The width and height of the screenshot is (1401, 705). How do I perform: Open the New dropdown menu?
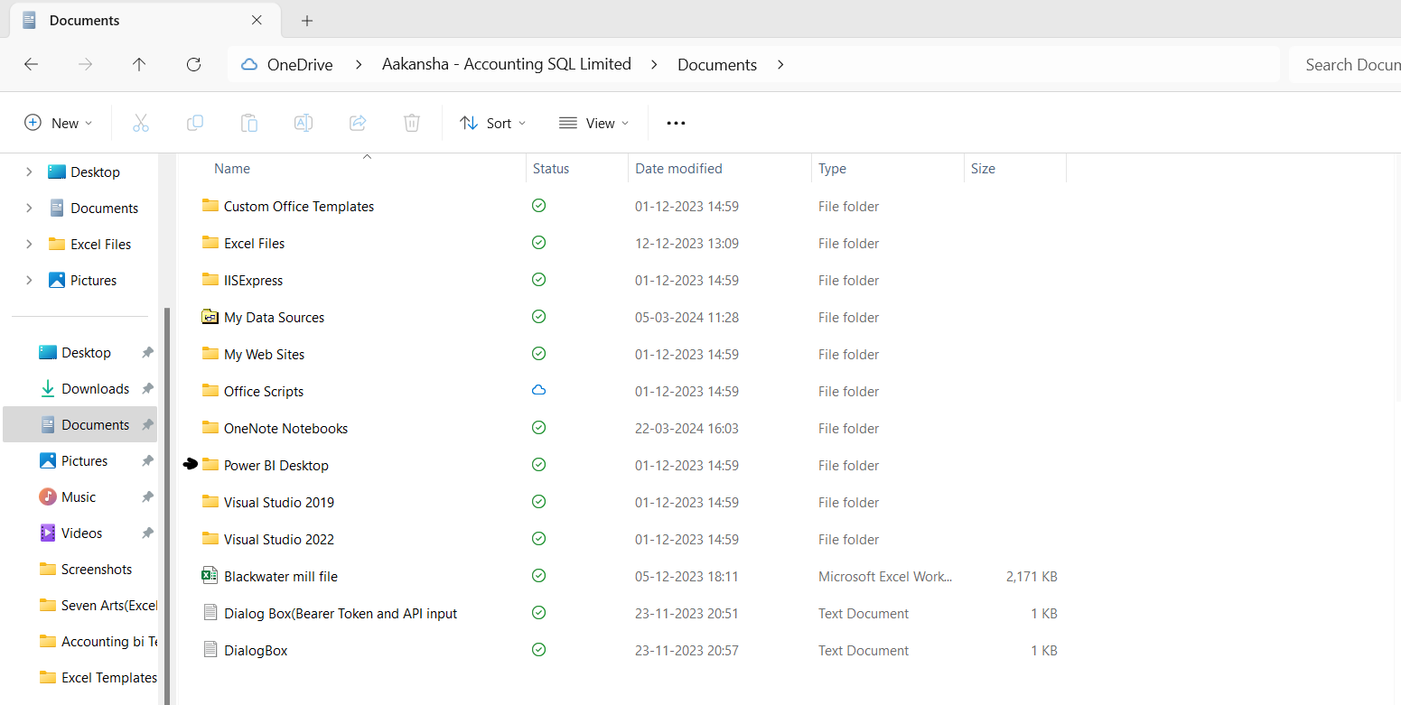tap(59, 123)
